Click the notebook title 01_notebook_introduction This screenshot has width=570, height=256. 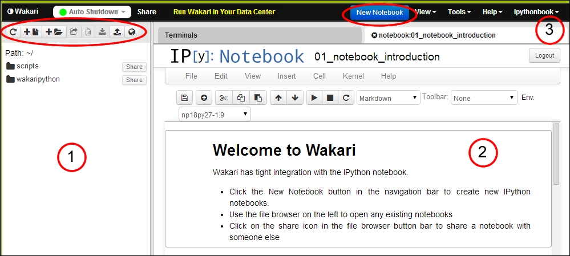tap(377, 57)
